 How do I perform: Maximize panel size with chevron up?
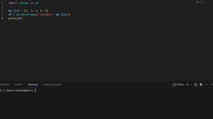point(212,85)
